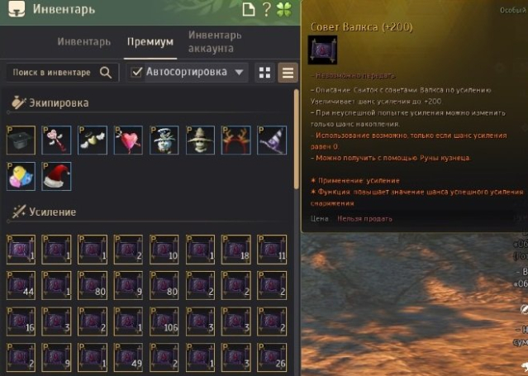Open the Автосортировка dropdown arrow
Screen dimensions: 528x376
239,72
